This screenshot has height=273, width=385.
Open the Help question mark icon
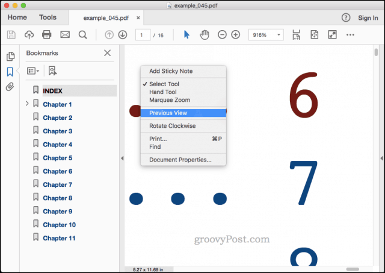tap(346, 17)
